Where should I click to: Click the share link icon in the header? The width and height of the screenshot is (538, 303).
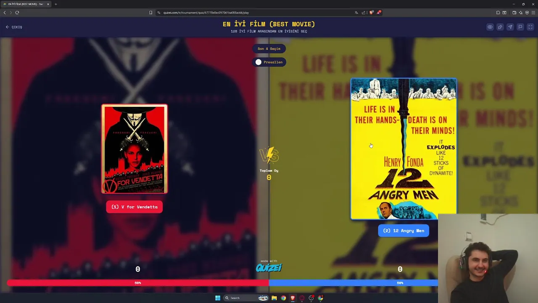(500, 27)
